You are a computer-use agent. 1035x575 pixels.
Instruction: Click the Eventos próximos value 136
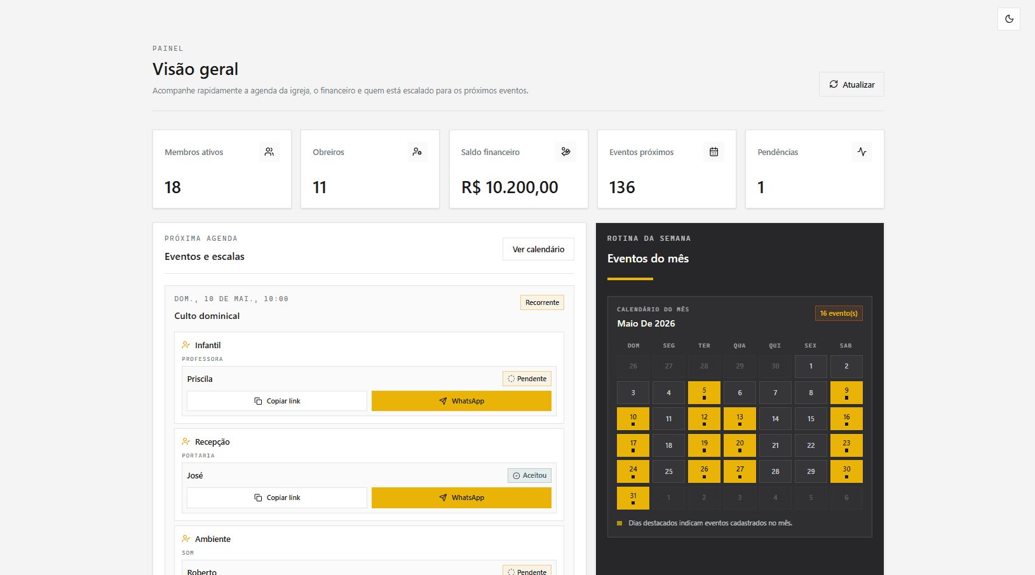pyautogui.click(x=622, y=187)
